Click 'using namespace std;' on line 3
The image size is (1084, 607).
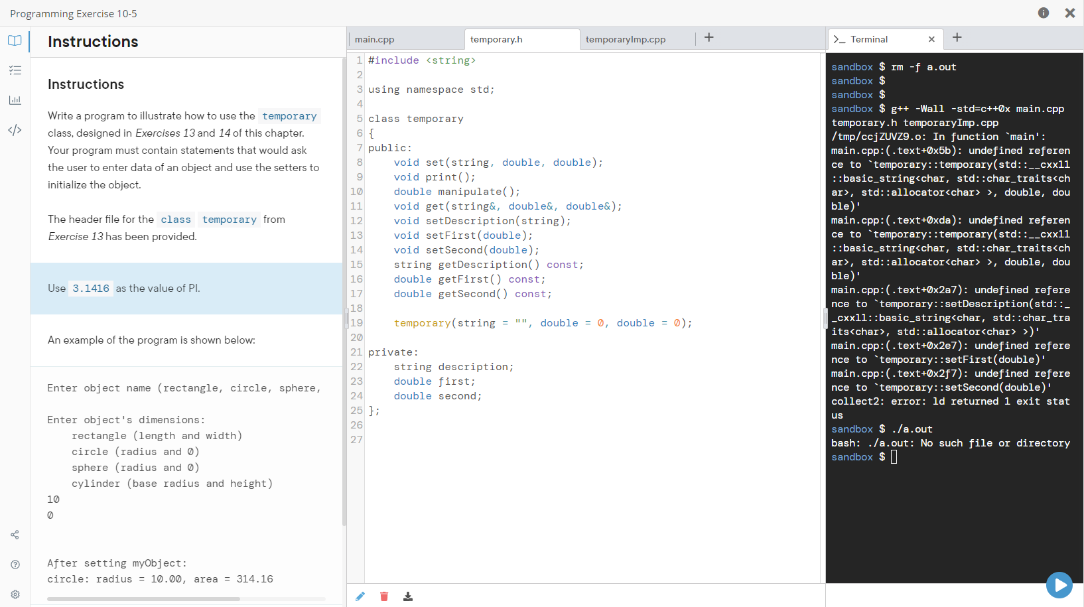click(431, 90)
